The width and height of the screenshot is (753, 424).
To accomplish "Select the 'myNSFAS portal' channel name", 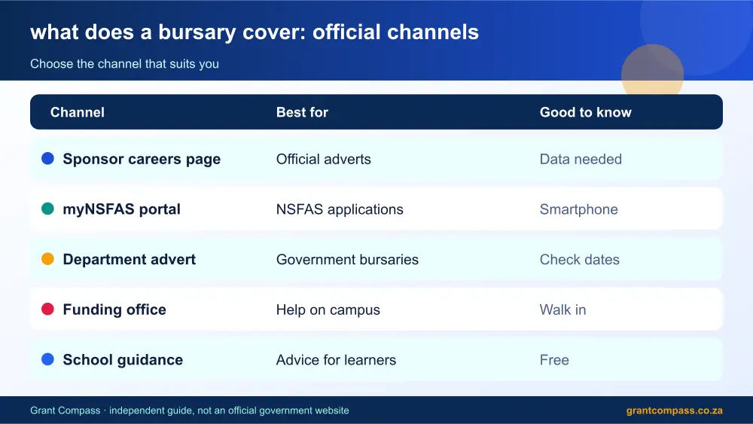I will (x=121, y=209).
